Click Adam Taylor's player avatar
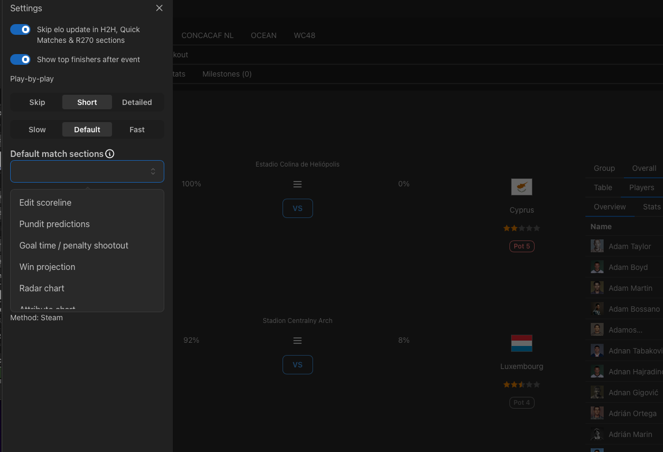Screen dimensions: 663x452 coord(597,246)
